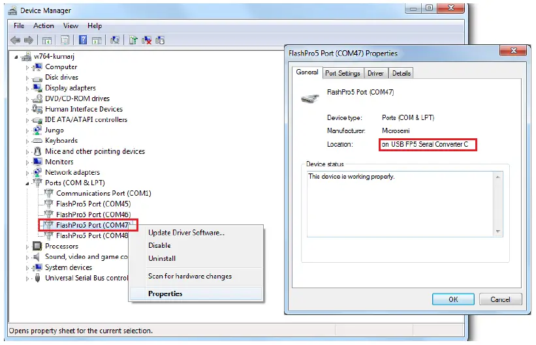The width and height of the screenshot is (536, 345).
Task: Choose Disable from the context menu
Action: [x=196, y=245]
